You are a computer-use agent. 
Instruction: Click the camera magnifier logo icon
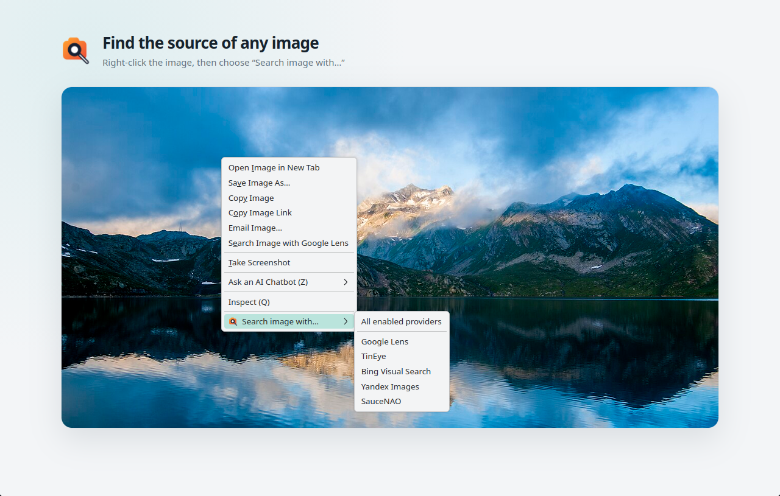pyautogui.click(x=76, y=51)
